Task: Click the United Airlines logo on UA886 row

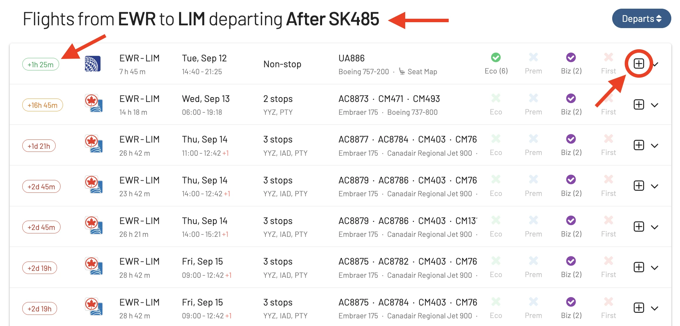Action: click(93, 64)
